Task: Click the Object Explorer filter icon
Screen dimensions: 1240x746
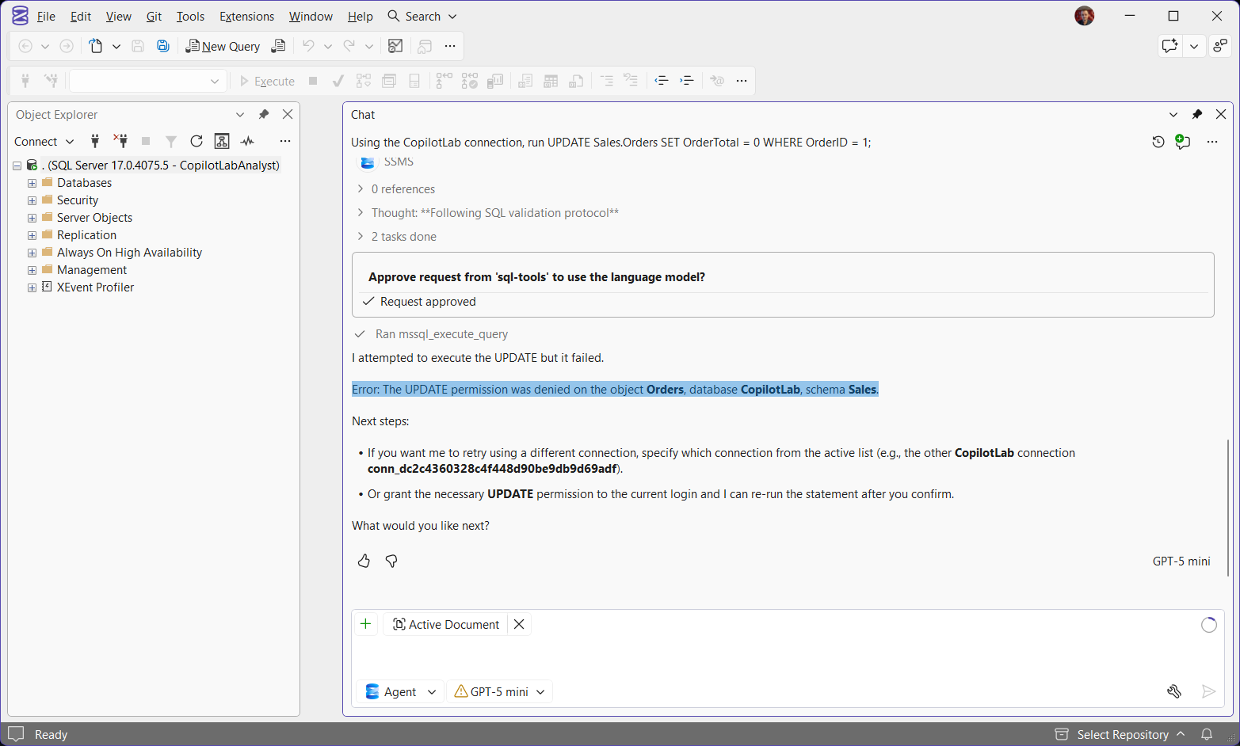Action: pyautogui.click(x=170, y=141)
